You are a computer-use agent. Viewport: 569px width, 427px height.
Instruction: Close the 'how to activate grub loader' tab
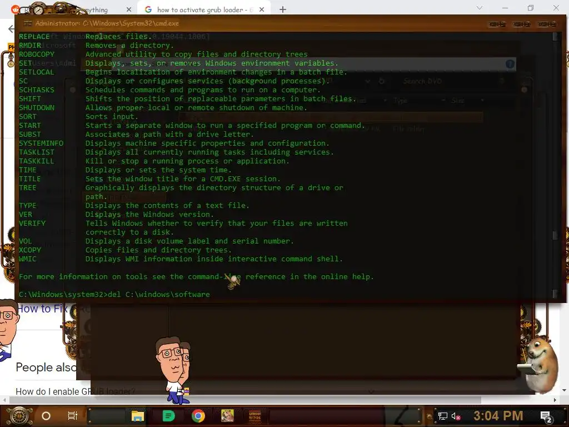262,10
